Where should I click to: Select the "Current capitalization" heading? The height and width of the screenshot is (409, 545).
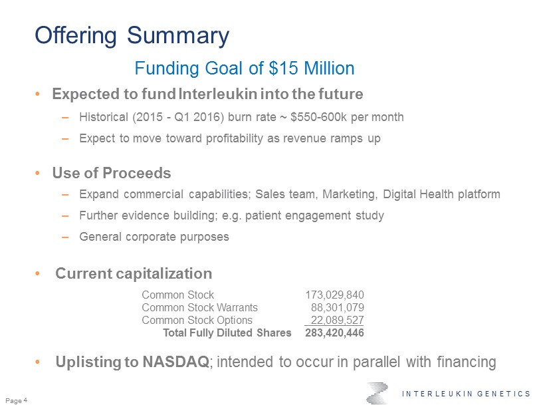tap(134, 273)
